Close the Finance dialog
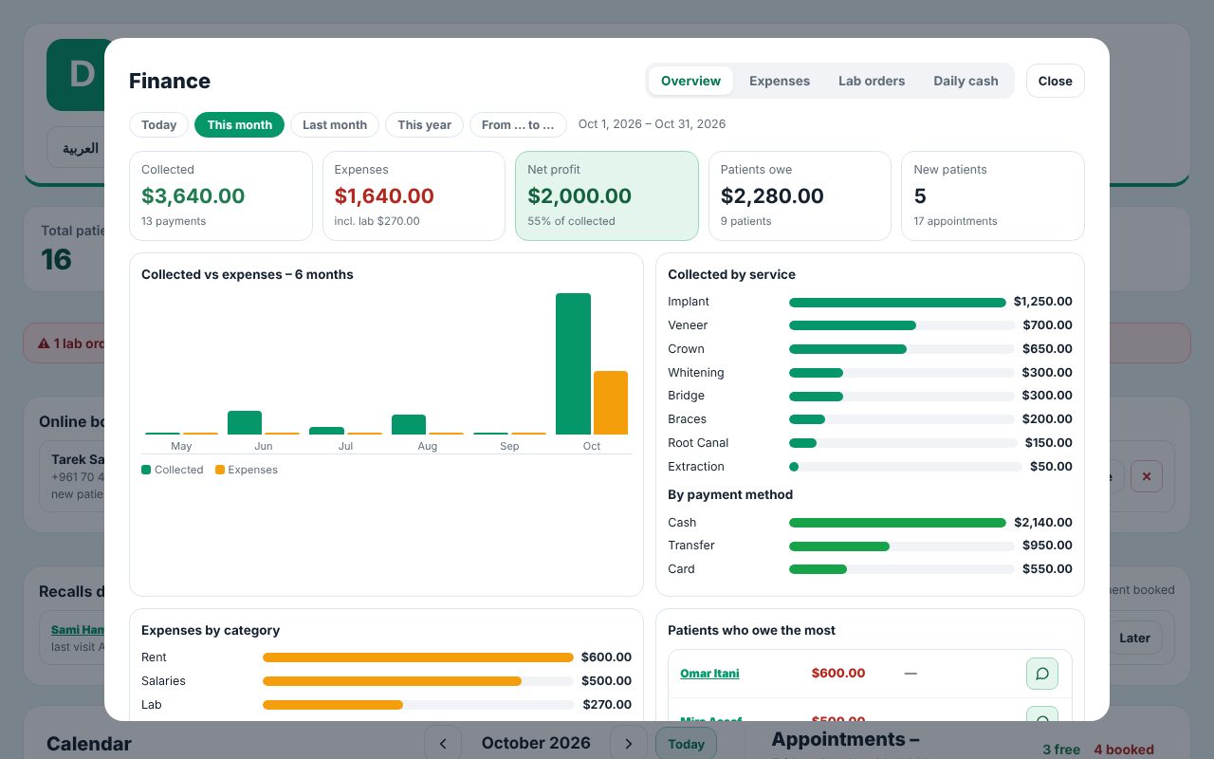Image resolution: width=1214 pixels, height=759 pixels. (1056, 81)
